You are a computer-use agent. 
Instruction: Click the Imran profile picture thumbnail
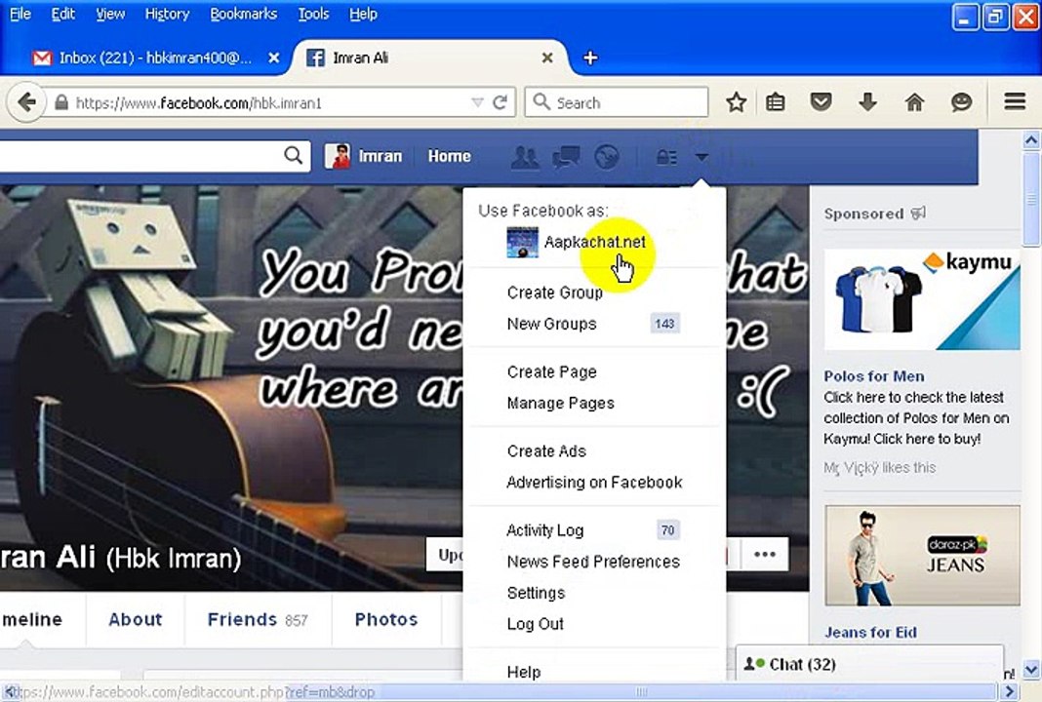[x=338, y=156]
